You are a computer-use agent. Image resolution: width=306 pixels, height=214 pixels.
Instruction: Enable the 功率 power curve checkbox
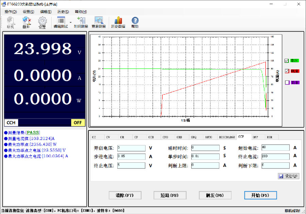[287, 82]
